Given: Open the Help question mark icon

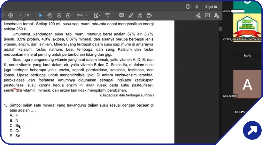Looking at the screenshot, I should click(x=188, y=6).
